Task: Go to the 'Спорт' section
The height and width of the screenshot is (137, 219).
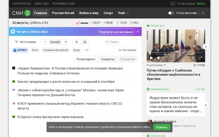Action: [x=108, y=13]
